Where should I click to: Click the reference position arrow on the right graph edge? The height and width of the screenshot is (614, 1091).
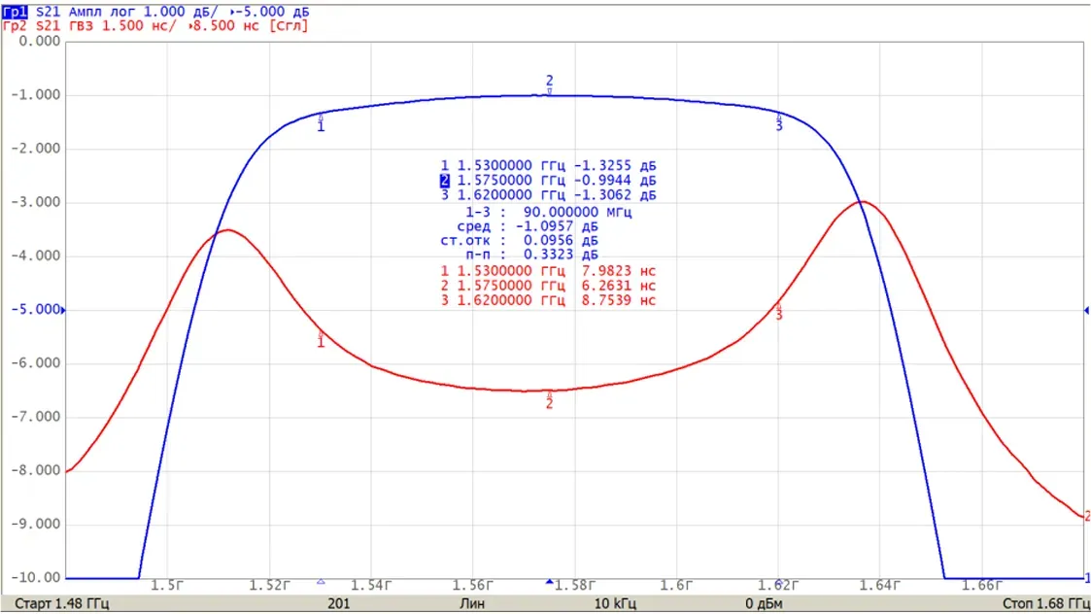point(1086,310)
